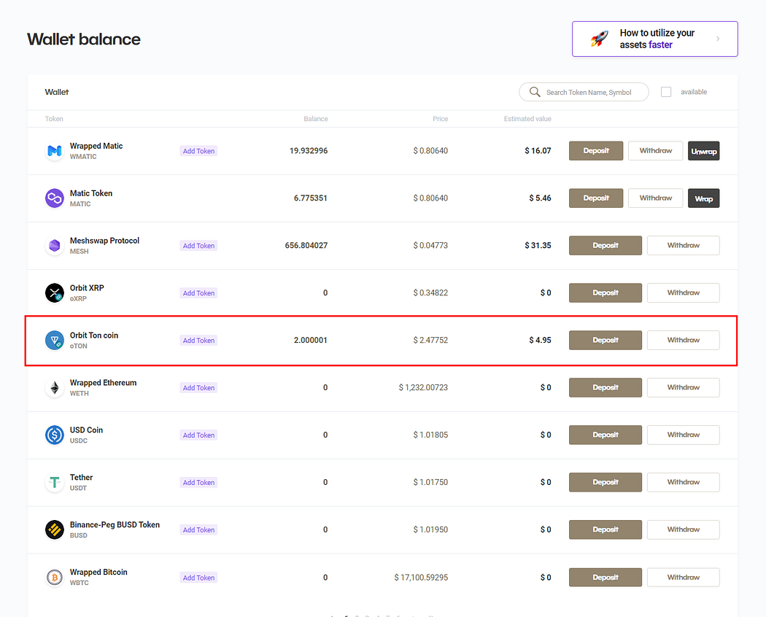Click the search magnifier icon
Screen dimensions: 766x617
click(535, 92)
